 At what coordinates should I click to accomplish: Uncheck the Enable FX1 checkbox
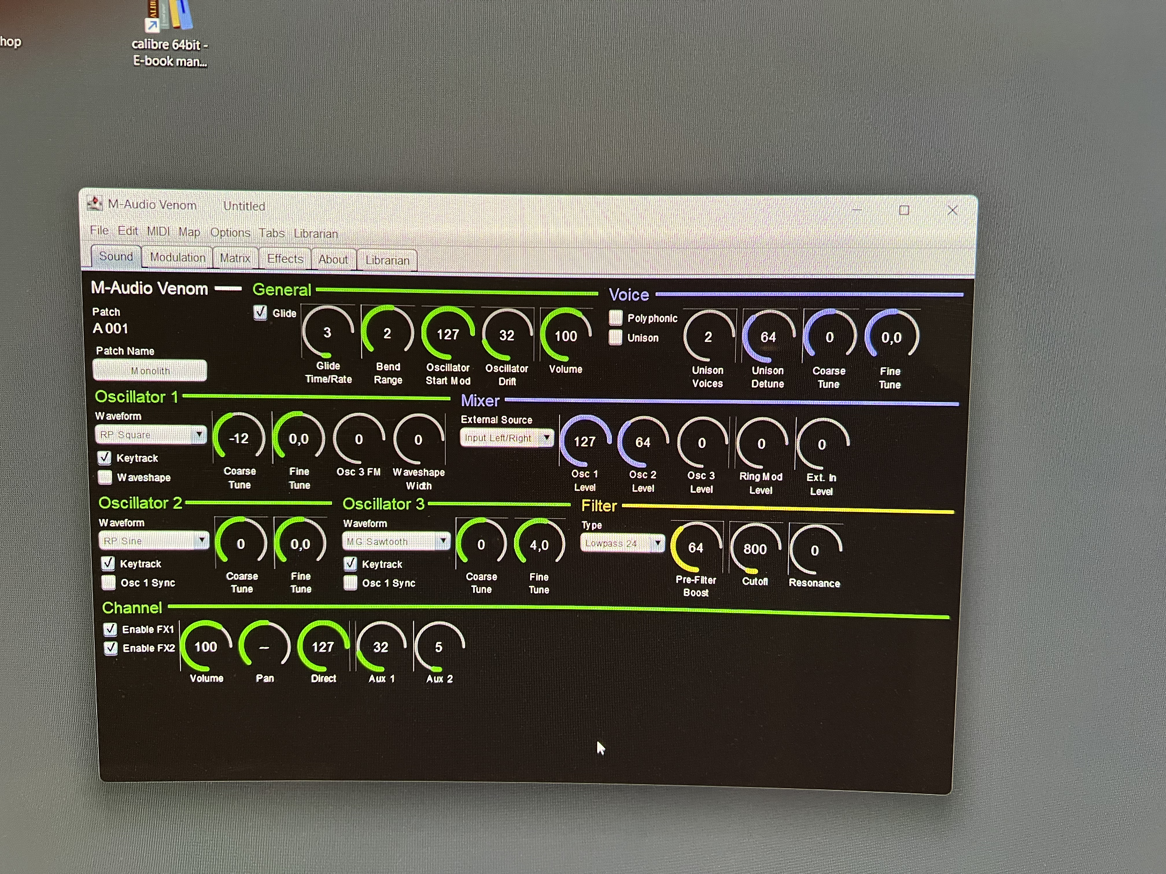110,629
